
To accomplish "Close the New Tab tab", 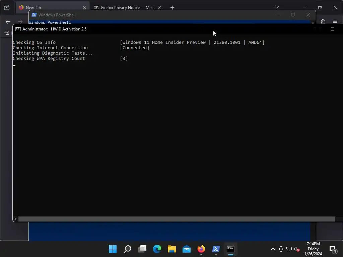I will (x=84, y=7).
